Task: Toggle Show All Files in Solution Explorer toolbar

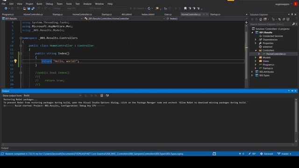Action: [288, 19]
